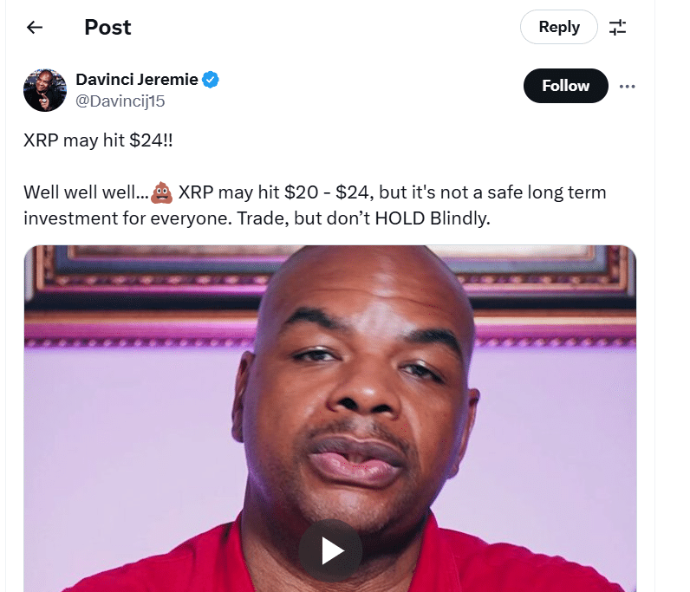This screenshot has height=592, width=690.
Task: Go back using the left arrow
Action: [35, 27]
